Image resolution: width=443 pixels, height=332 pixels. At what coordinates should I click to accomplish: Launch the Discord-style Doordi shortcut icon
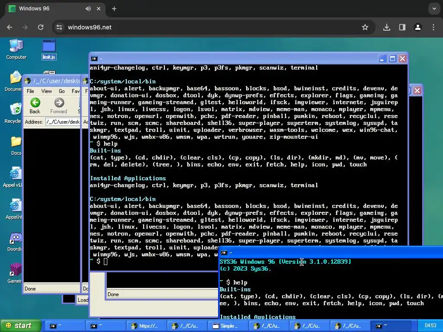click(x=15, y=242)
